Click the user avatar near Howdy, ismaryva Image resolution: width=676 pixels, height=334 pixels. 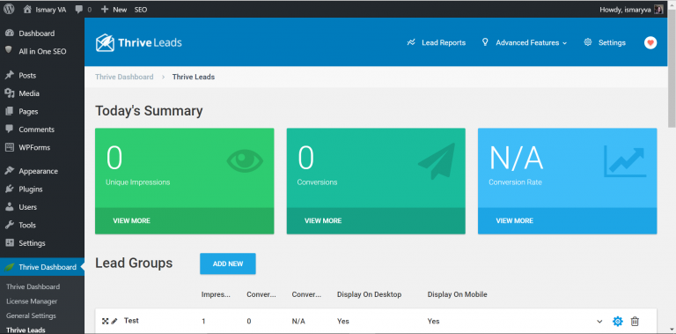pos(658,10)
